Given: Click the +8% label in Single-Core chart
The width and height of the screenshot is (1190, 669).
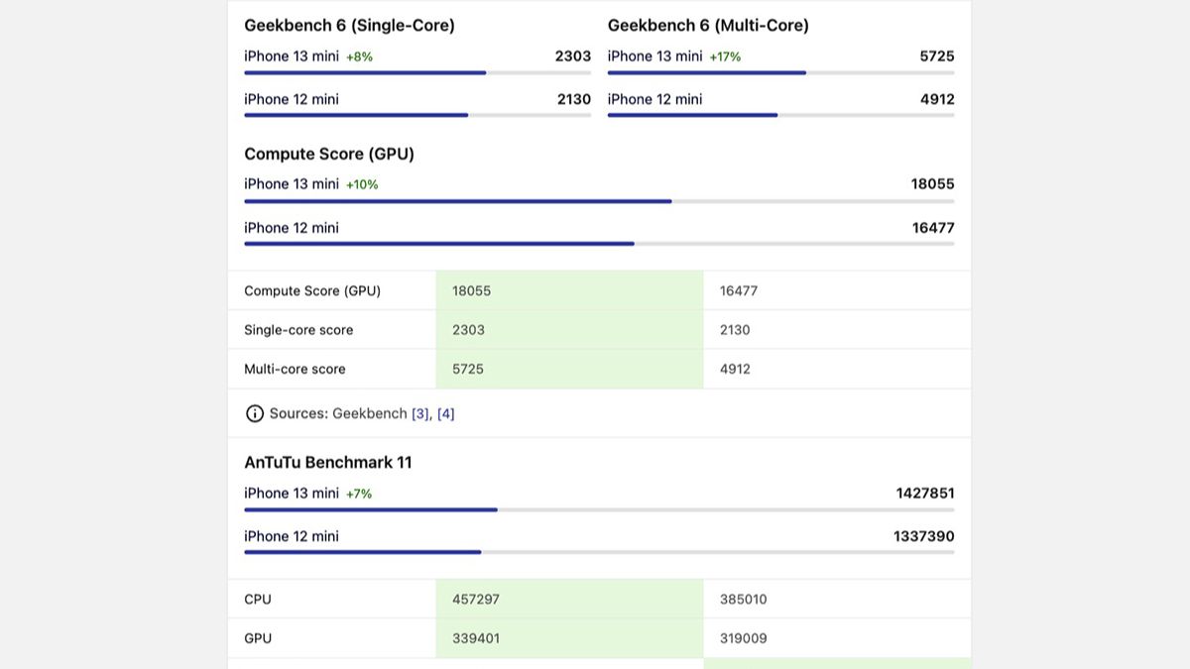Looking at the screenshot, I should pyautogui.click(x=359, y=56).
